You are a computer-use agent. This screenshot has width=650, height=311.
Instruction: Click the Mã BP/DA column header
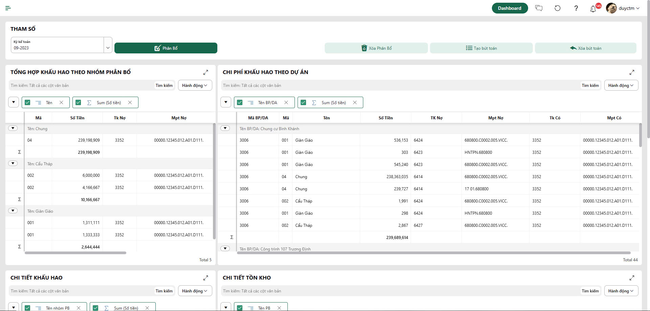(x=258, y=118)
